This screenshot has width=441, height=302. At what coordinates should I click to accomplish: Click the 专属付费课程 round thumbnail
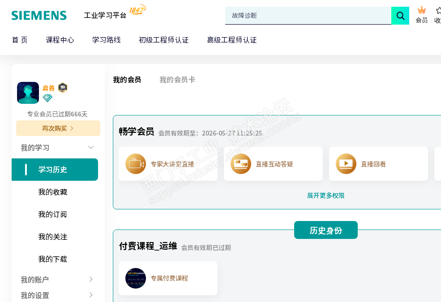pyautogui.click(x=135, y=278)
